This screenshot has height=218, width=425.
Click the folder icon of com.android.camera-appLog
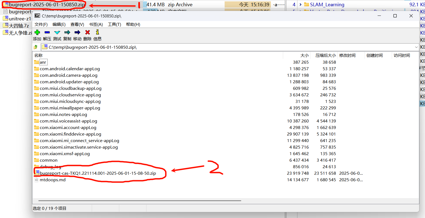point(36,75)
